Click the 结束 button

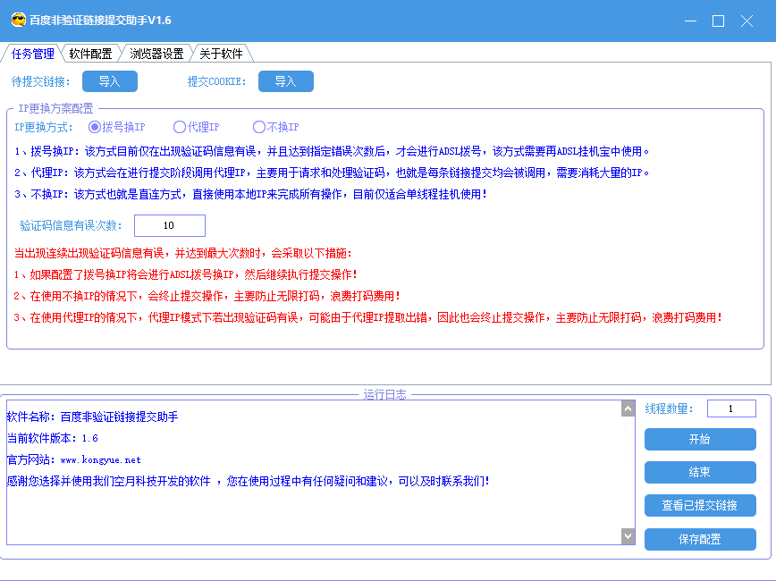(700, 473)
